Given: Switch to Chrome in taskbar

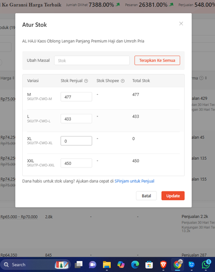Looking at the screenshot, I should pyautogui.click(x=178, y=264).
